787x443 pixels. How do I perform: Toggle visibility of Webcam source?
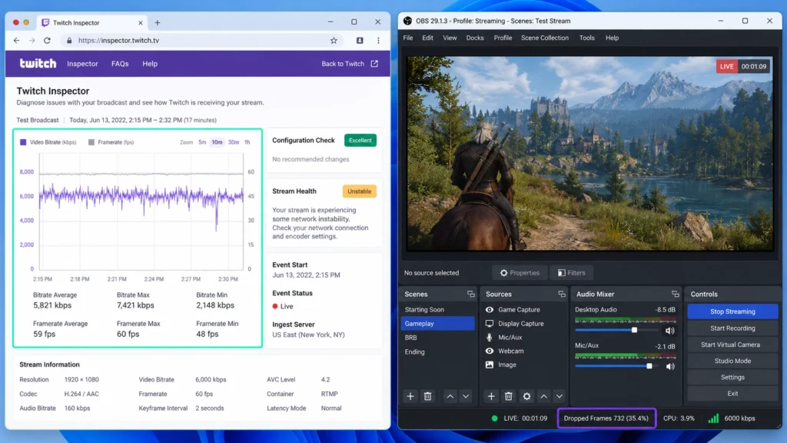(490, 351)
